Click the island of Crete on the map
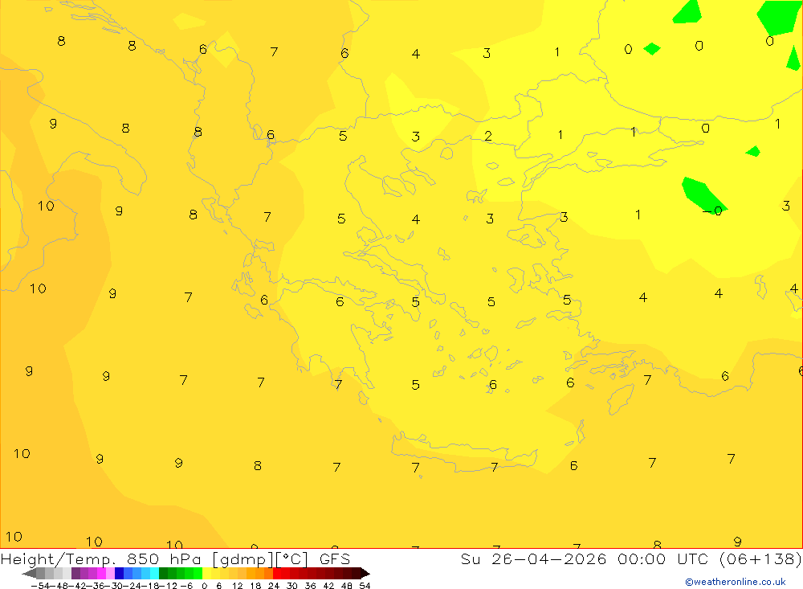 click(x=463, y=454)
